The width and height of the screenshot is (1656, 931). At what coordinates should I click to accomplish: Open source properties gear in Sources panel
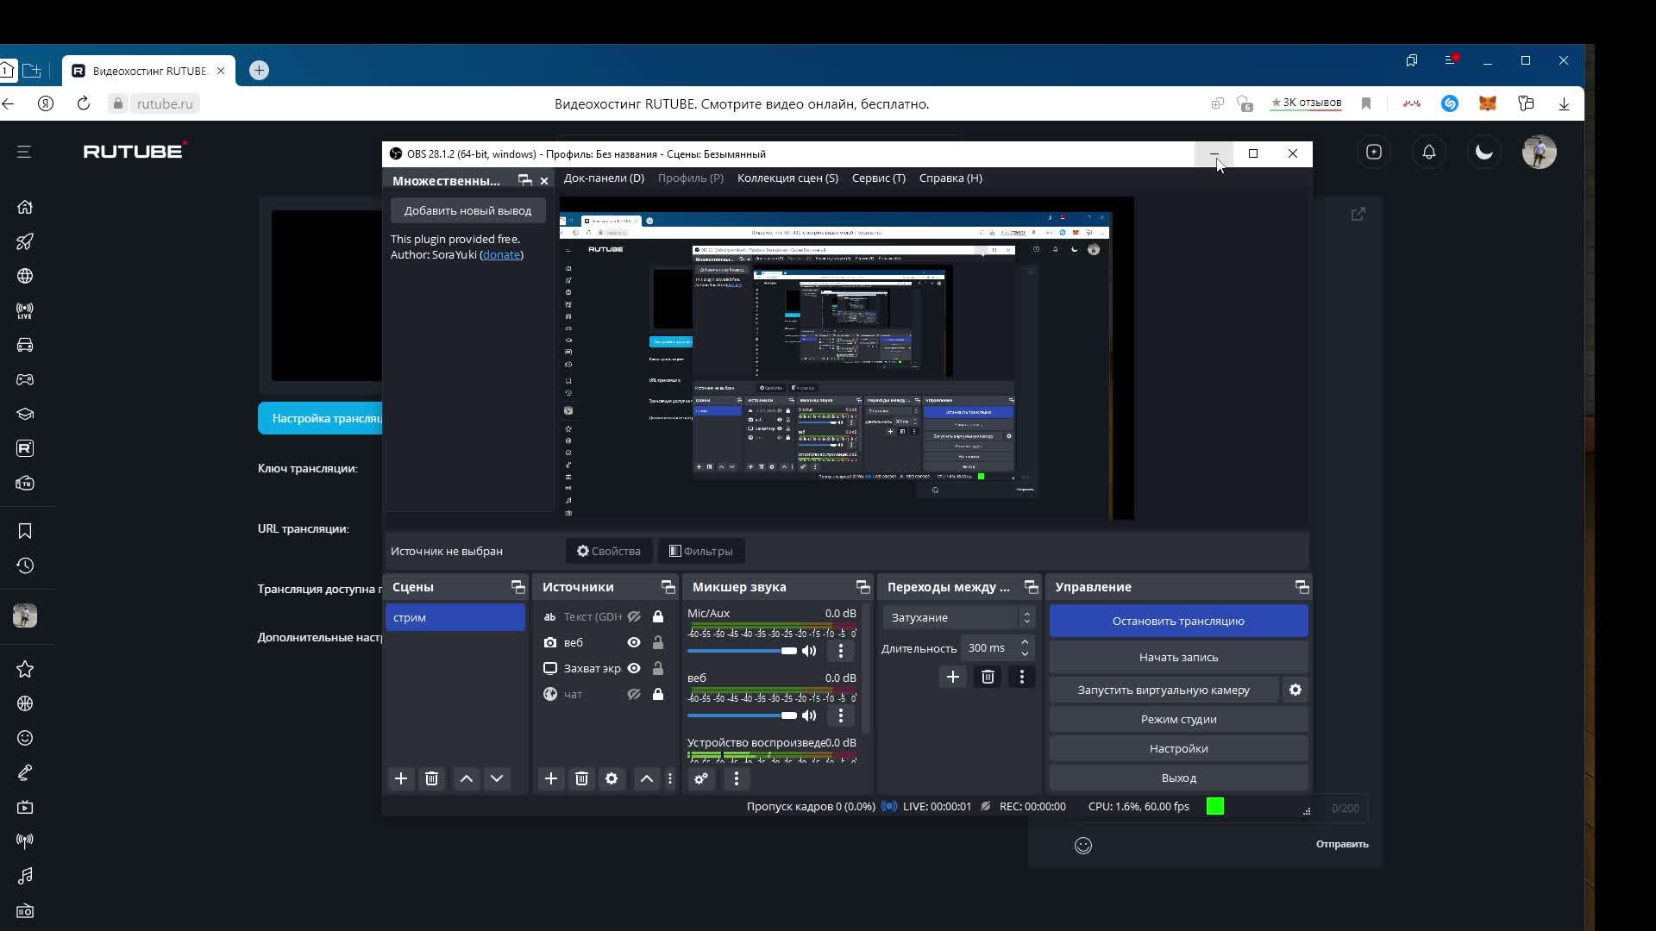[x=612, y=779]
